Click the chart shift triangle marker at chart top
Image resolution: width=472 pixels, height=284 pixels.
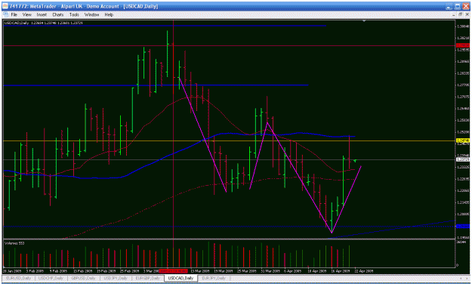(x=364, y=21)
